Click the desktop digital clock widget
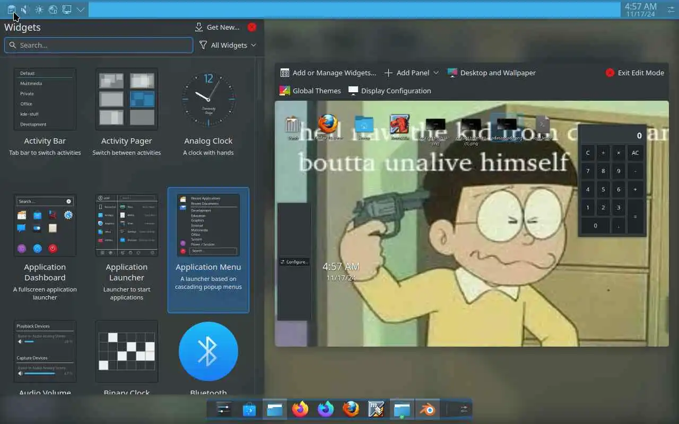The width and height of the screenshot is (679, 424). (341, 271)
